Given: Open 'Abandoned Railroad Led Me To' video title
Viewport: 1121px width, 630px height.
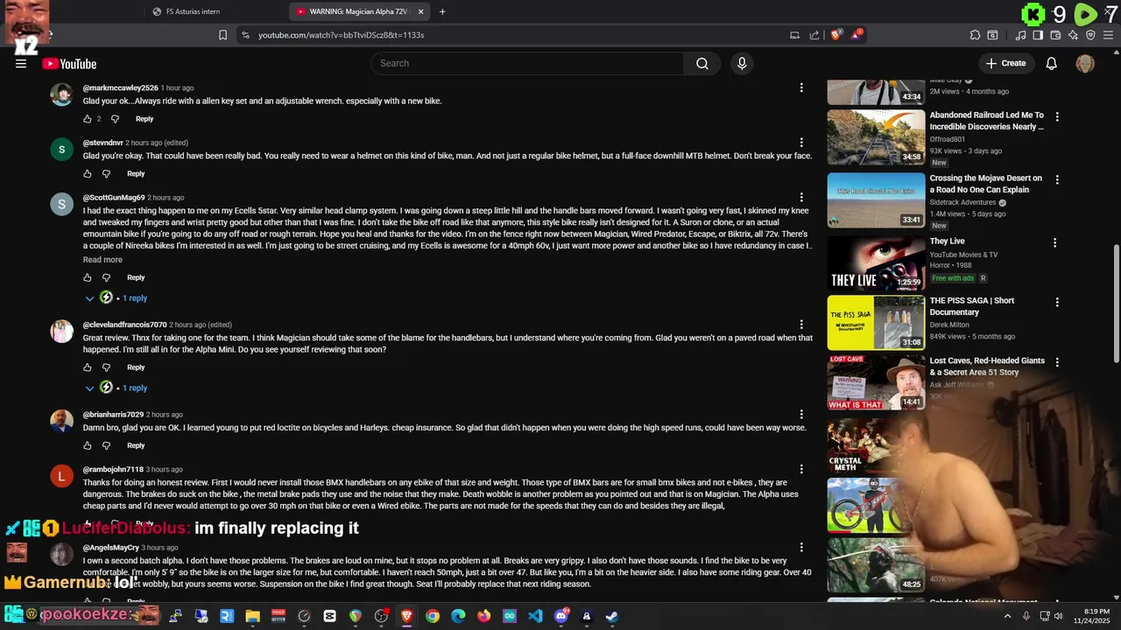Looking at the screenshot, I should coord(987,121).
